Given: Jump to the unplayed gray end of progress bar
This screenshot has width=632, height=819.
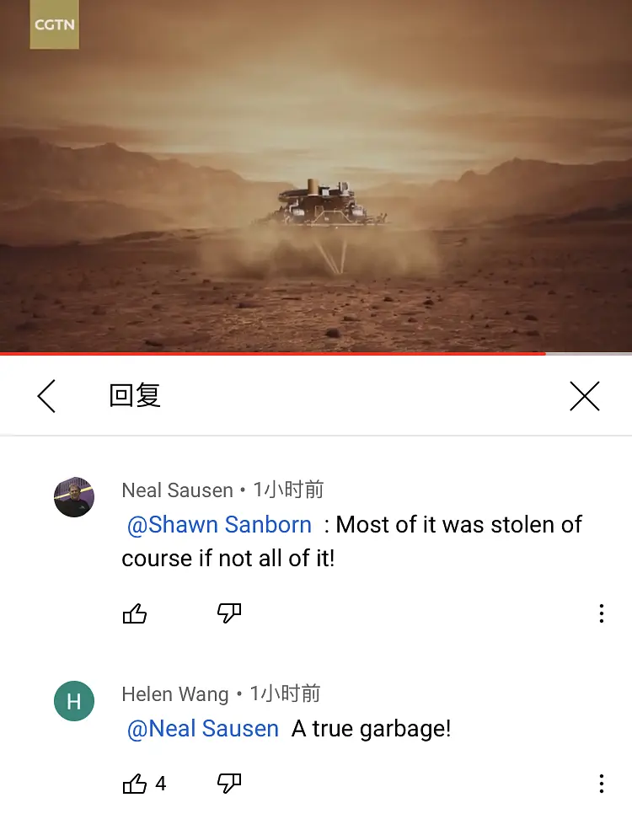Looking at the screenshot, I should [589, 354].
